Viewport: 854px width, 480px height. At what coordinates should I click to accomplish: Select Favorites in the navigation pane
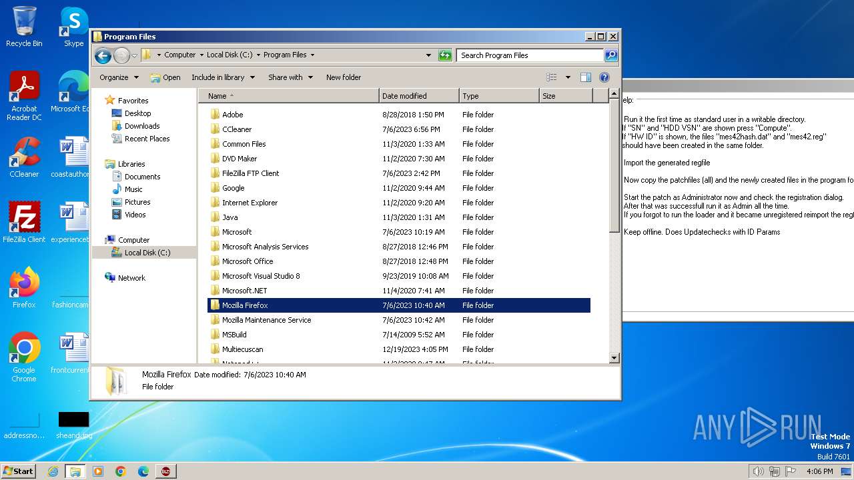click(x=133, y=101)
